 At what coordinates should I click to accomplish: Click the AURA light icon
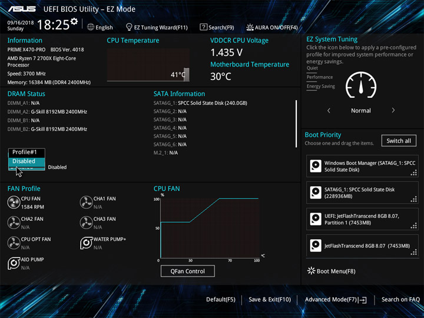pos(250,27)
